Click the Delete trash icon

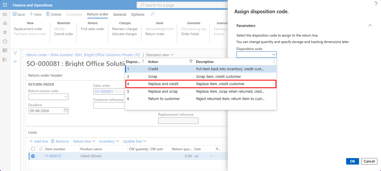[x=48, y=14]
